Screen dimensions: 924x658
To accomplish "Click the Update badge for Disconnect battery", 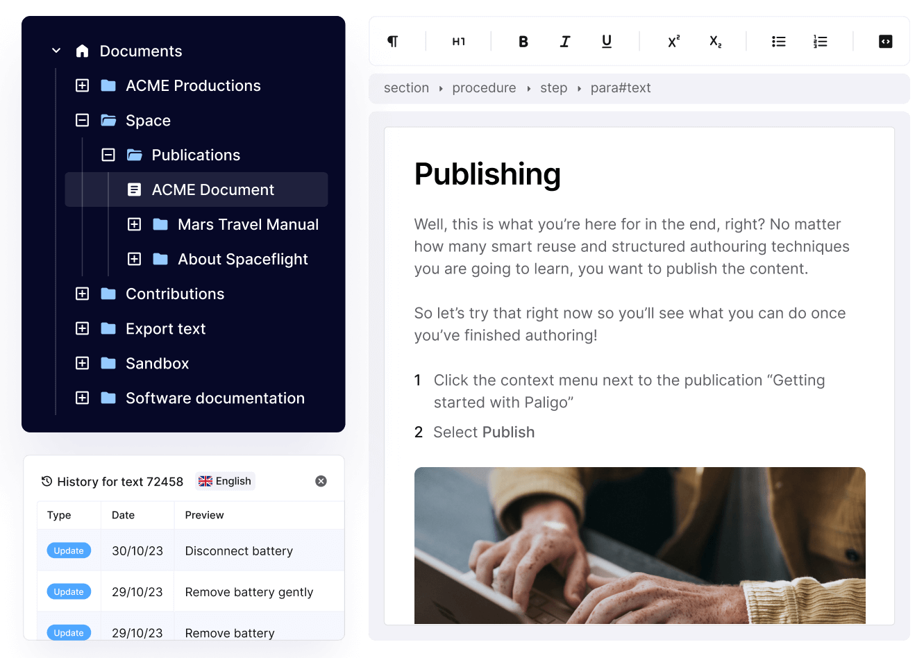I will click(x=69, y=550).
